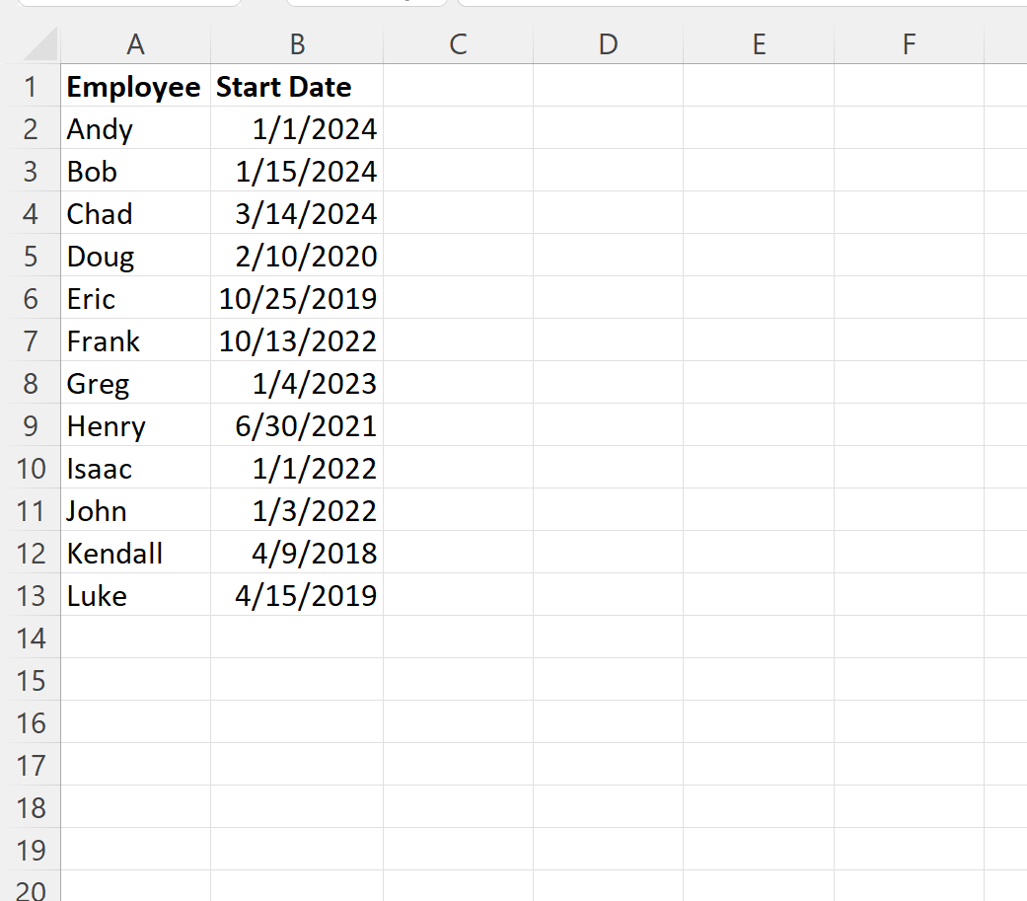The height and width of the screenshot is (901, 1027).
Task: Click the Start Date header cell
Action: point(297,87)
